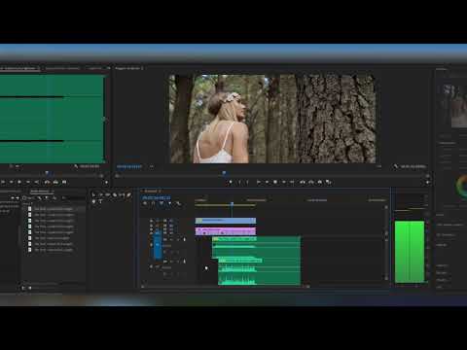Step forward one frame in Program monitor
The image size is (467, 350).
284,182
